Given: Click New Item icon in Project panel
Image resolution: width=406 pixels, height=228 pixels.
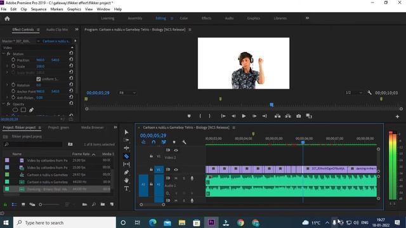Looking at the screenshot, I should tap(112, 204).
